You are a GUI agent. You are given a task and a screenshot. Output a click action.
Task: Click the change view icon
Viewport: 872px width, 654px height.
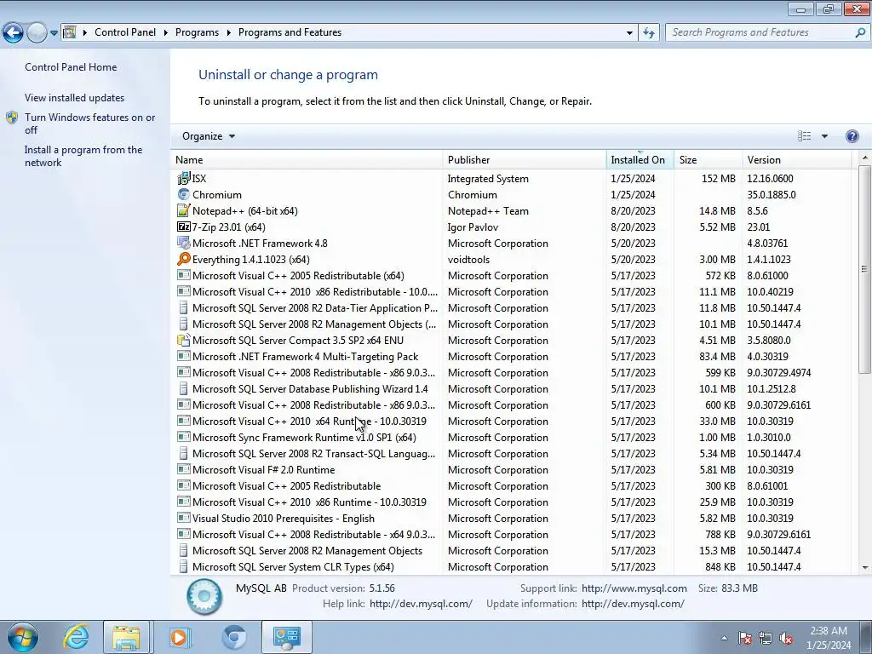click(804, 136)
